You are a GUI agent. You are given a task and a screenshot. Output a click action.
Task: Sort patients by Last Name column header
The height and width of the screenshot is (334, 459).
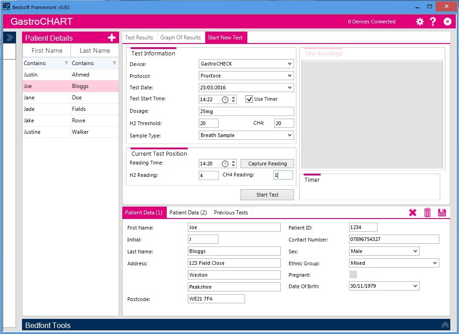(x=95, y=50)
